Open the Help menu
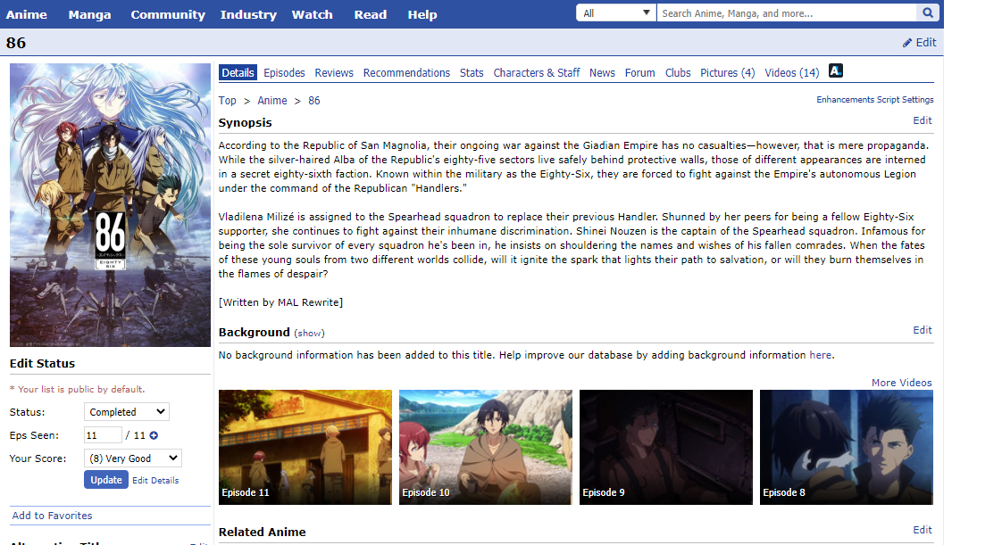Screen dimensions: 1002x545 pos(422,14)
